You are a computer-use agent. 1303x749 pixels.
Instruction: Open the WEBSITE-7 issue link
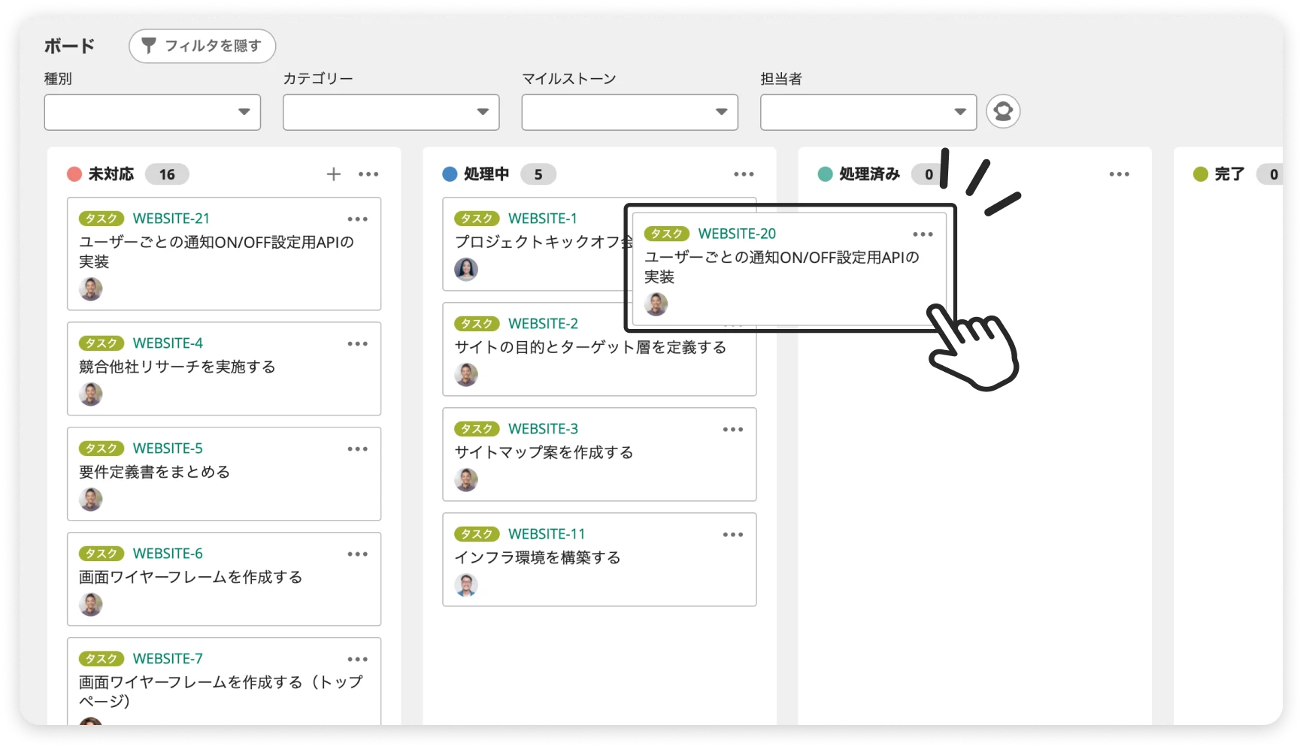tap(168, 659)
